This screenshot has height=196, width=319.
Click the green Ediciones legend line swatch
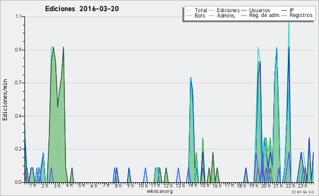pyautogui.click(x=212, y=11)
